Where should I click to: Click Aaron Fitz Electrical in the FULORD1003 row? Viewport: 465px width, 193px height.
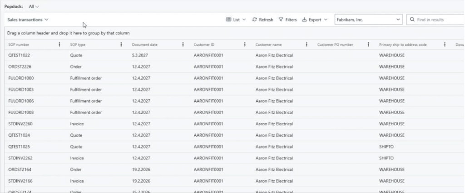pyautogui.click(x=274, y=89)
